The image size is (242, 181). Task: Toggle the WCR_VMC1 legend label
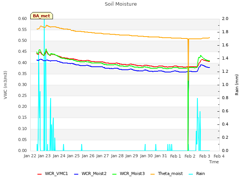(x=56, y=173)
